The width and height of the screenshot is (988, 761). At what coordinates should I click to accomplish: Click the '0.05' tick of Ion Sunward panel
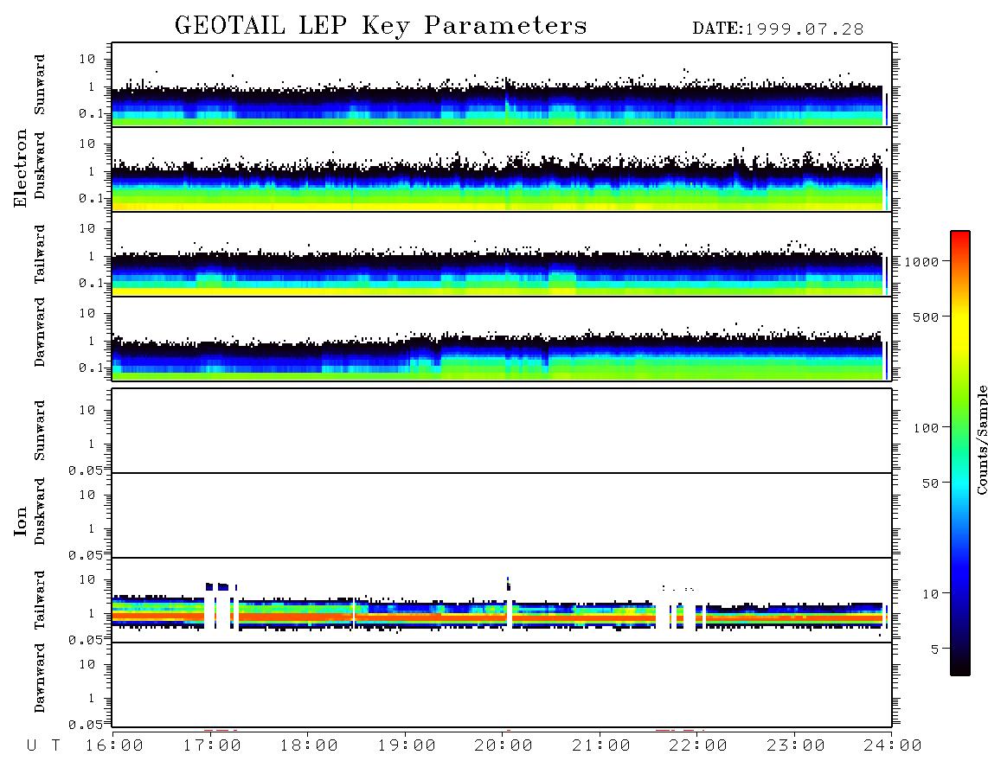(86, 470)
